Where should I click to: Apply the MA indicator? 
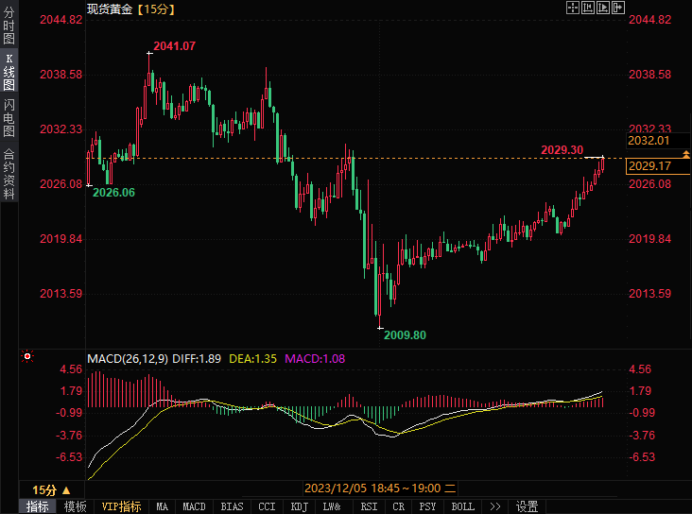pyautogui.click(x=162, y=506)
